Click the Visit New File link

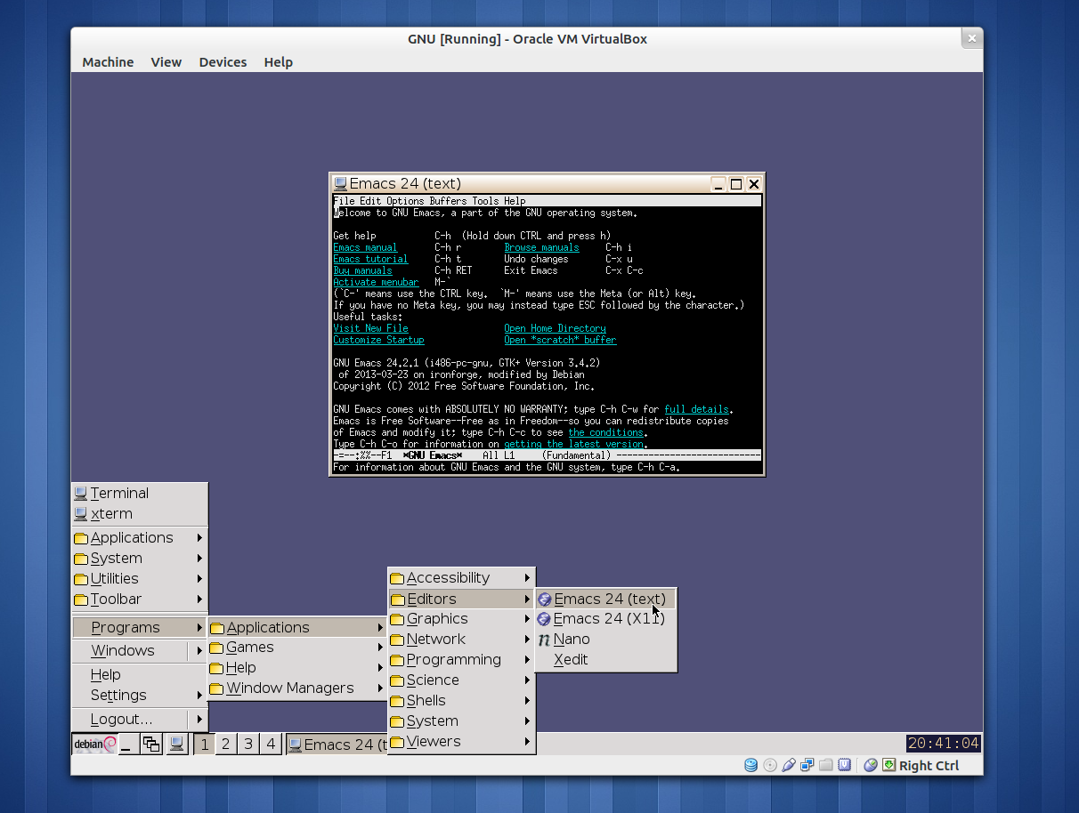click(x=370, y=328)
